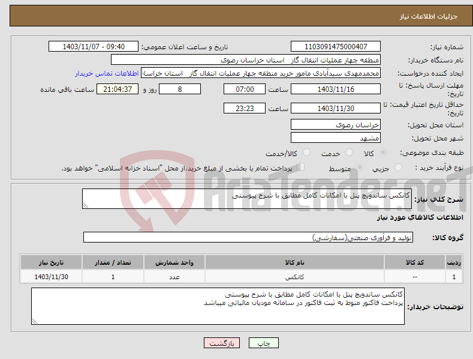Click the resize handle of توضیحات خریدار textarea
The height and width of the screenshot is (359, 473).
[34, 322]
